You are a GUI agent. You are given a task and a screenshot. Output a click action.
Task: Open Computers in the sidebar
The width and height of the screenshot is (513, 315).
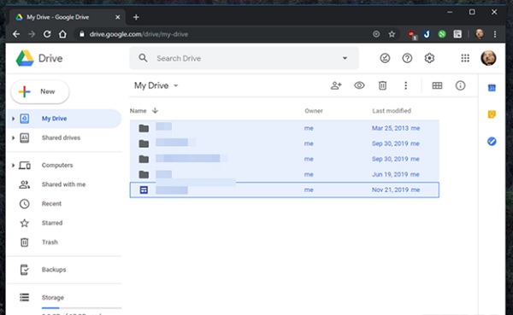click(57, 165)
